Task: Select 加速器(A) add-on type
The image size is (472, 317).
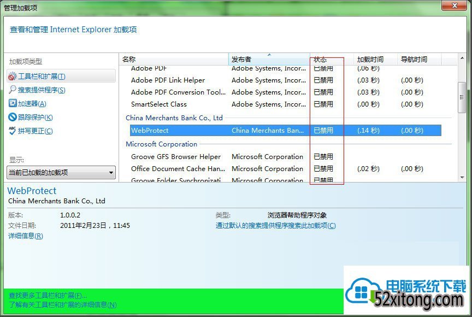Action: point(32,103)
